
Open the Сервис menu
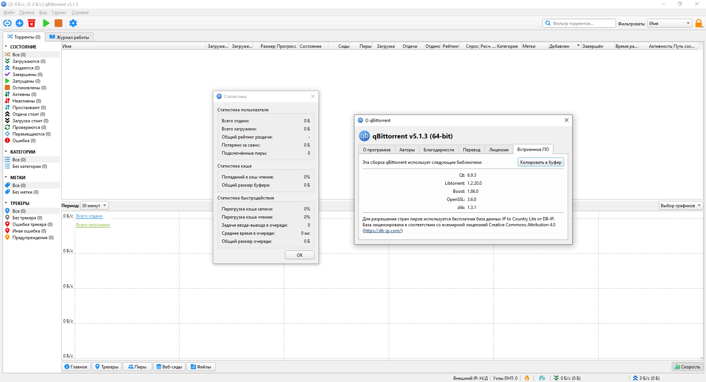[59, 12]
